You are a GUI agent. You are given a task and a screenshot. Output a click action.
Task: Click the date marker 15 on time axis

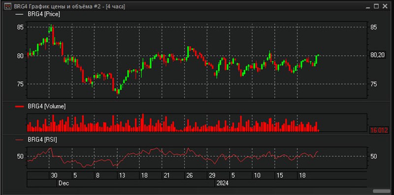(280, 175)
